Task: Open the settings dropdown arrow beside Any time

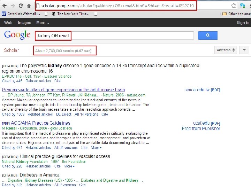Action: click(244, 50)
